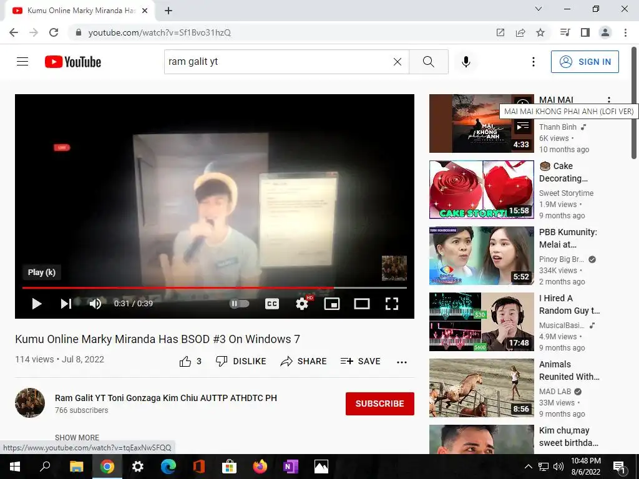Open the notification center
This screenshot has height=479, width=639.
click(x=619, y=467)
